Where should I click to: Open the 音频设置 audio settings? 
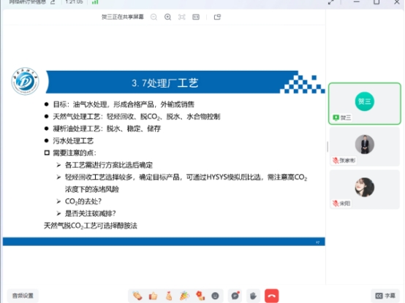pyautogui.click(x=23, y=296)
